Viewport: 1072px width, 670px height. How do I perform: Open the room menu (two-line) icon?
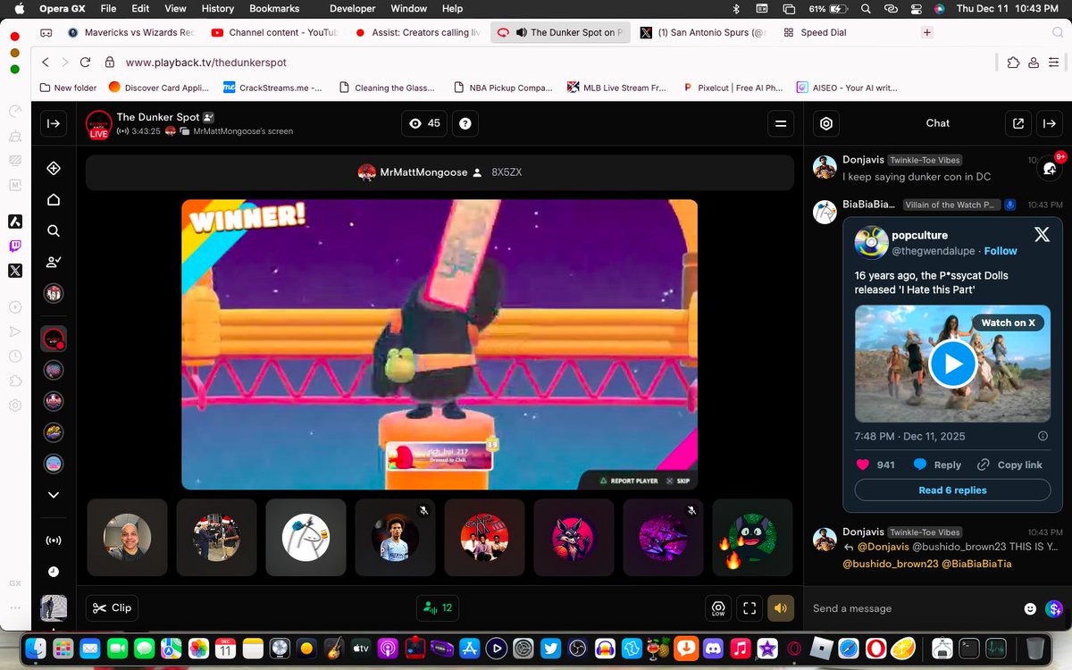click(x=781, y=123)
